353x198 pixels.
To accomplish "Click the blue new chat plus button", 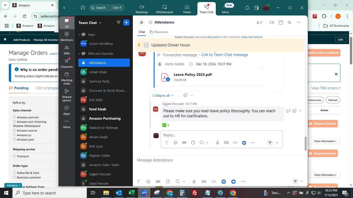I will pos(126,22).
